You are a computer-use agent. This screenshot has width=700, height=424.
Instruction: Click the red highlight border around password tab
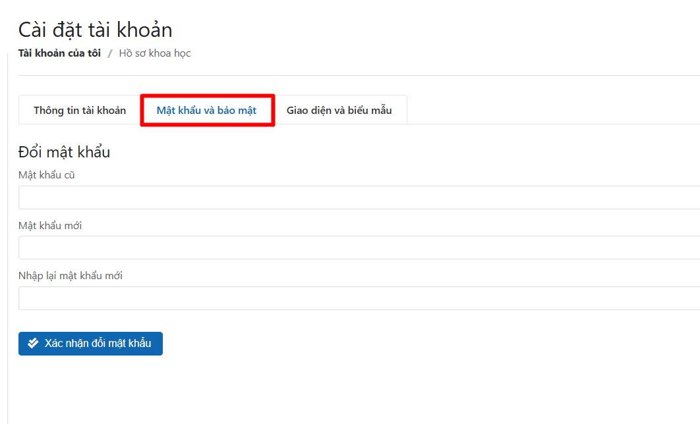click(x=208, y=95)
